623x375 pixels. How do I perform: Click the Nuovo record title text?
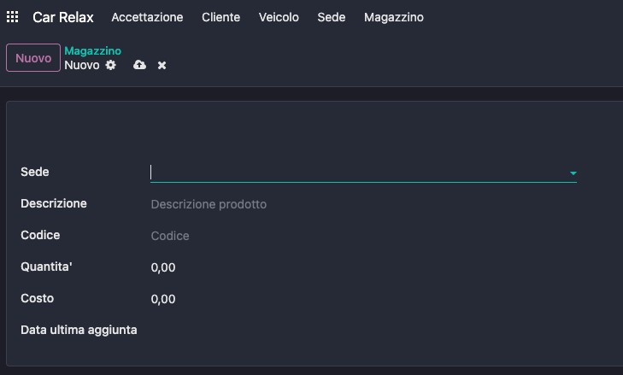pos(82,65)
